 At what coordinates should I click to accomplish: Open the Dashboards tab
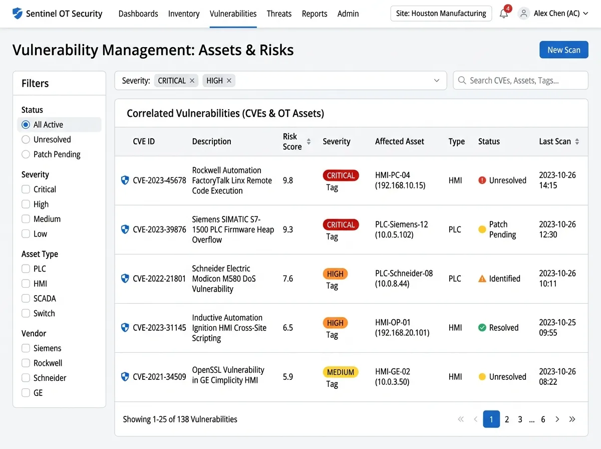(x=138, y=14)
